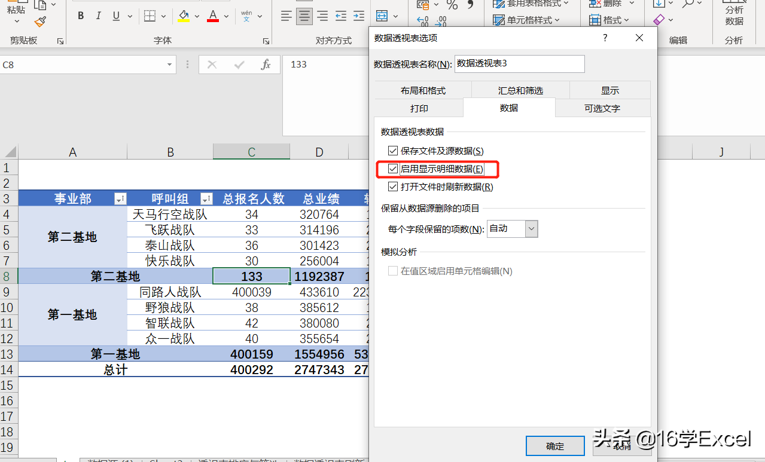Cancel formula entry X icon
Screen dimensions: 765x462
click(212, 65)
